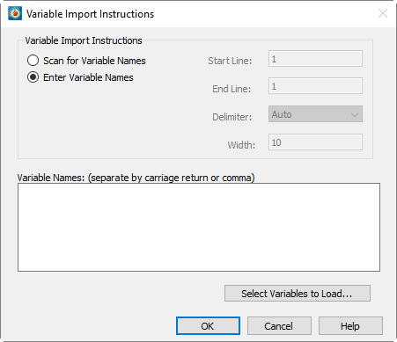
Task: Click the Start Line label
Action: coord(230,61)
